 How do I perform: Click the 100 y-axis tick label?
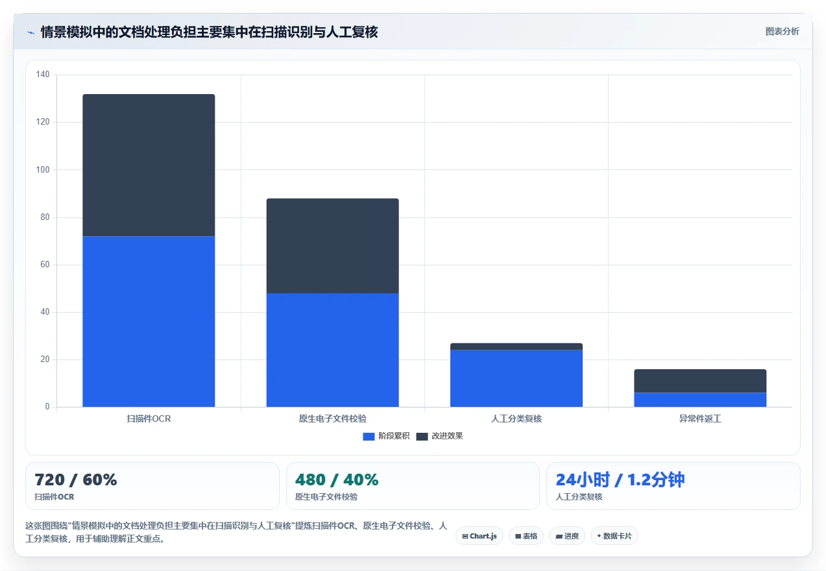43,169
